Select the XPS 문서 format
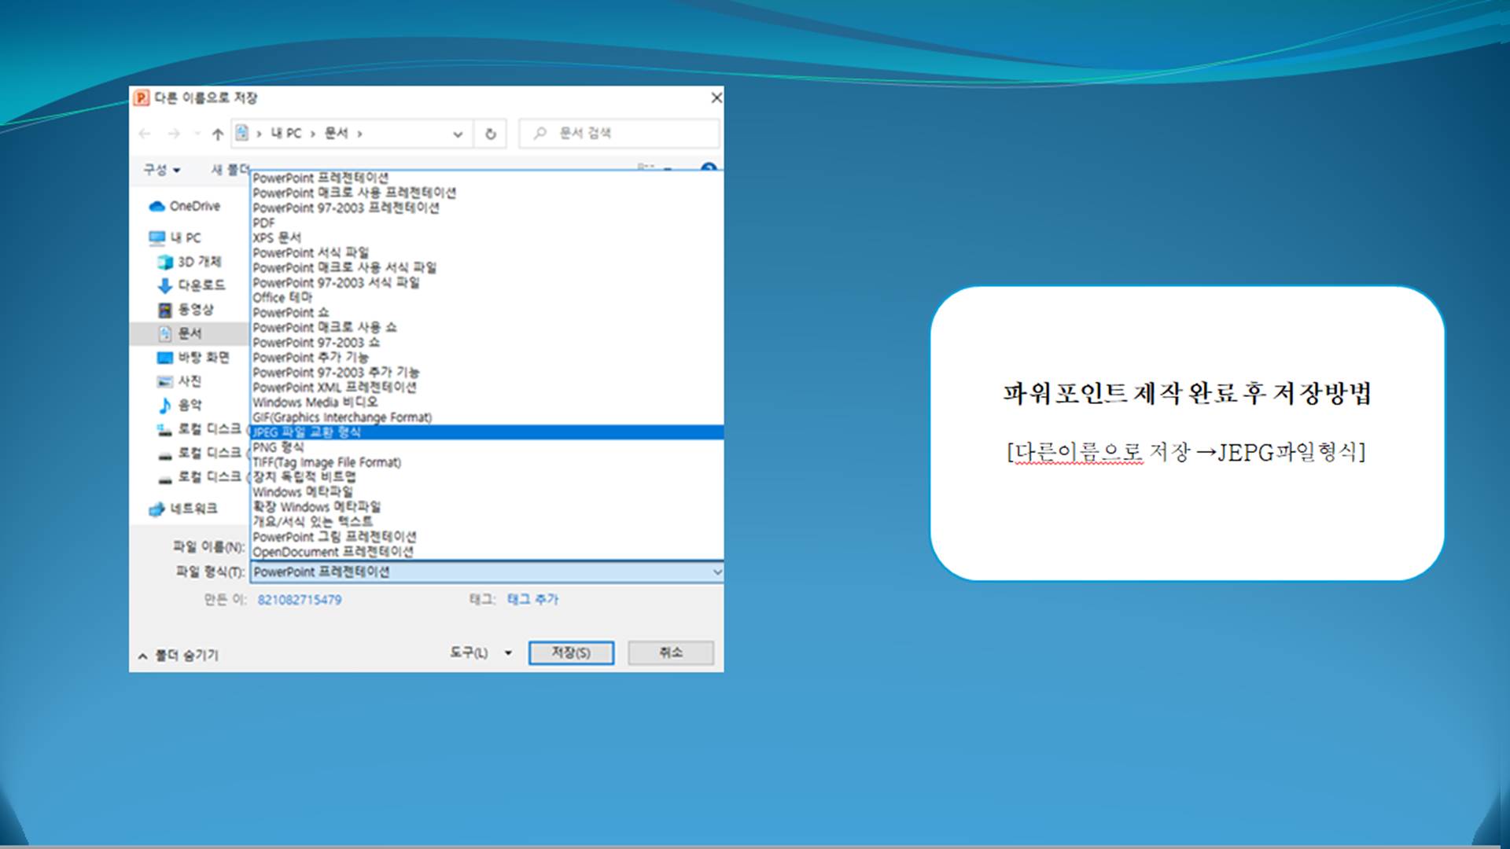 click(x=487, y=238)
